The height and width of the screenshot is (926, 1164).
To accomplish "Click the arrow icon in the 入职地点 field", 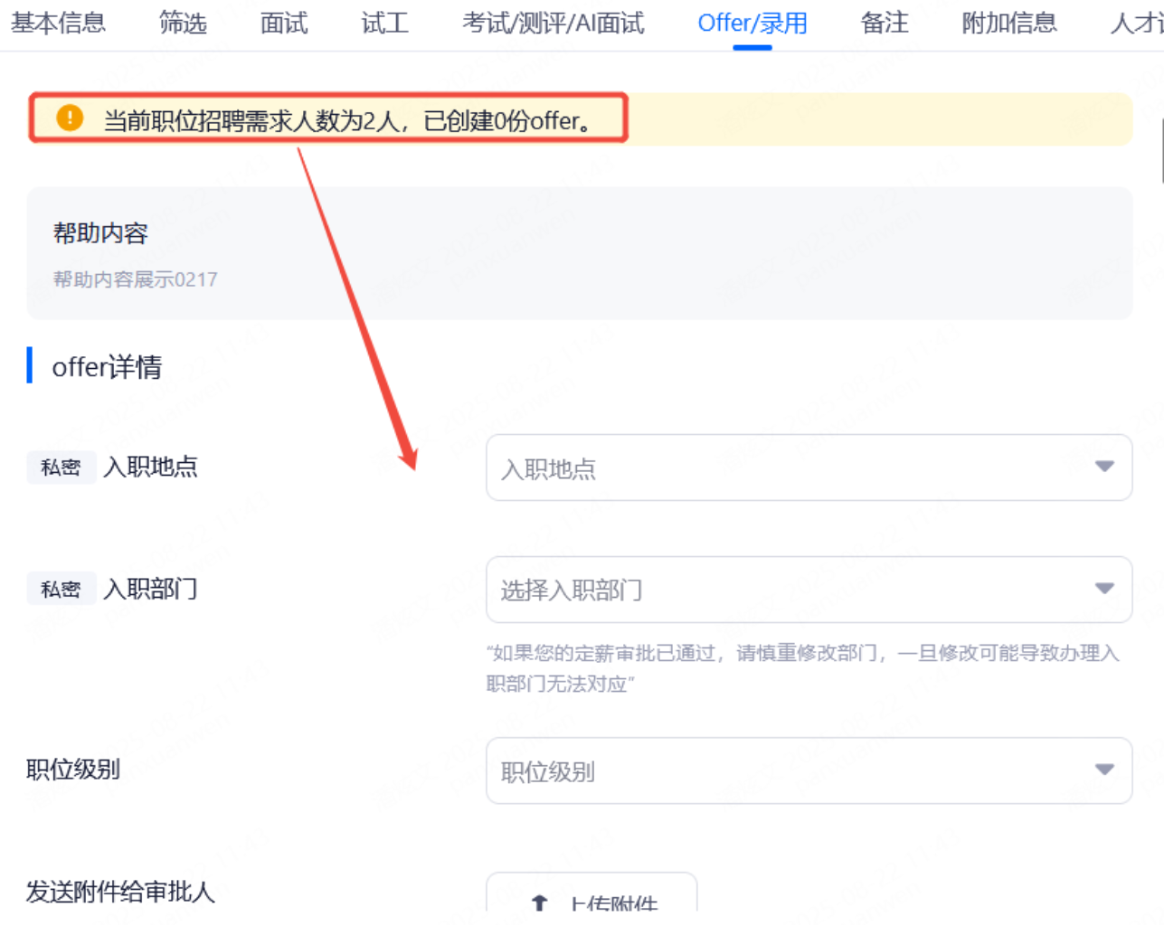I will pyautogui.click(x=1103, y=467).
